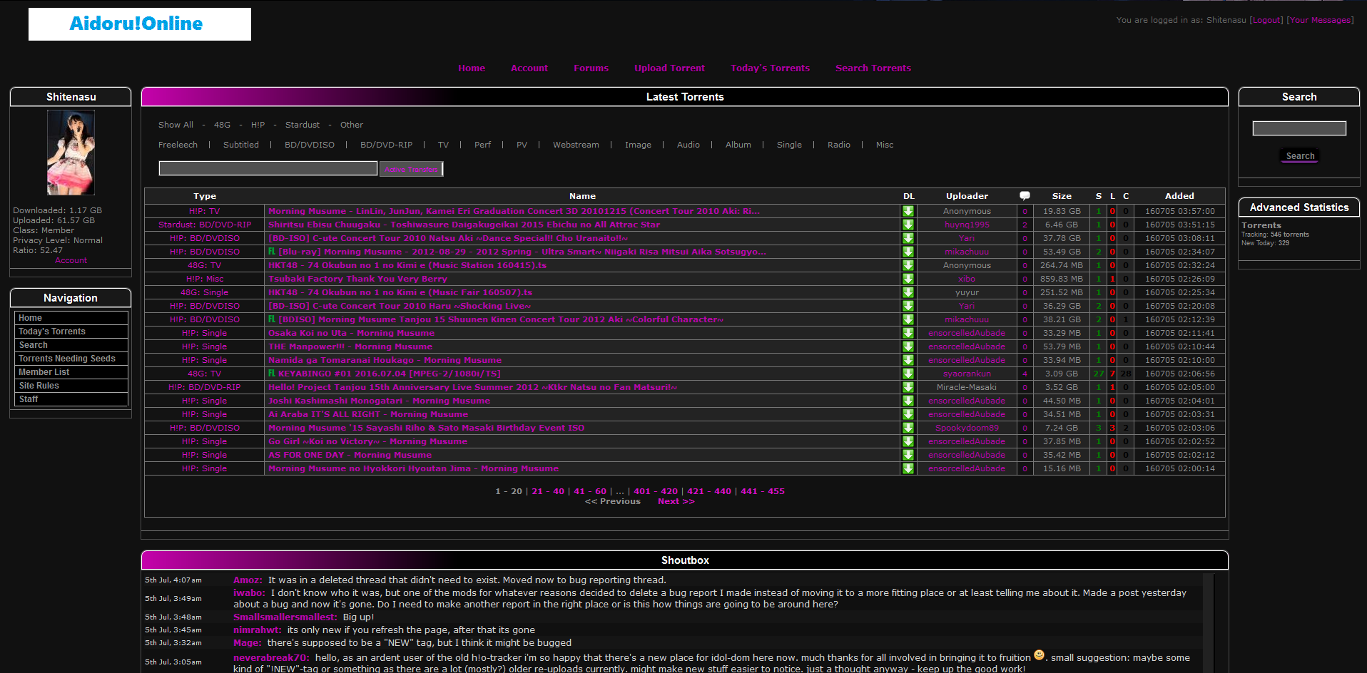Screen dimensions: 1367x673
Task: Click Logout link in header
Action: coord(1266,20)
